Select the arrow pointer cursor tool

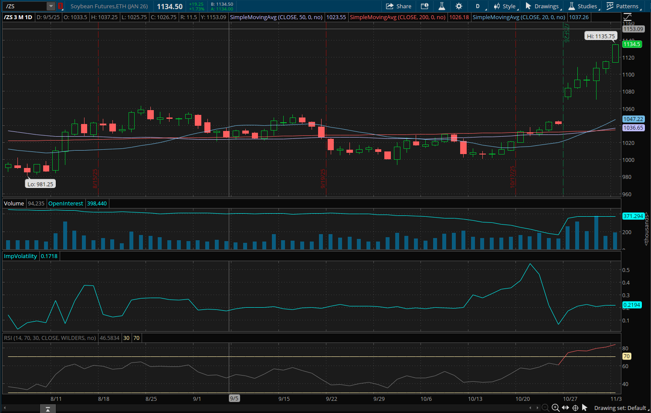click(x=585, y=408)
